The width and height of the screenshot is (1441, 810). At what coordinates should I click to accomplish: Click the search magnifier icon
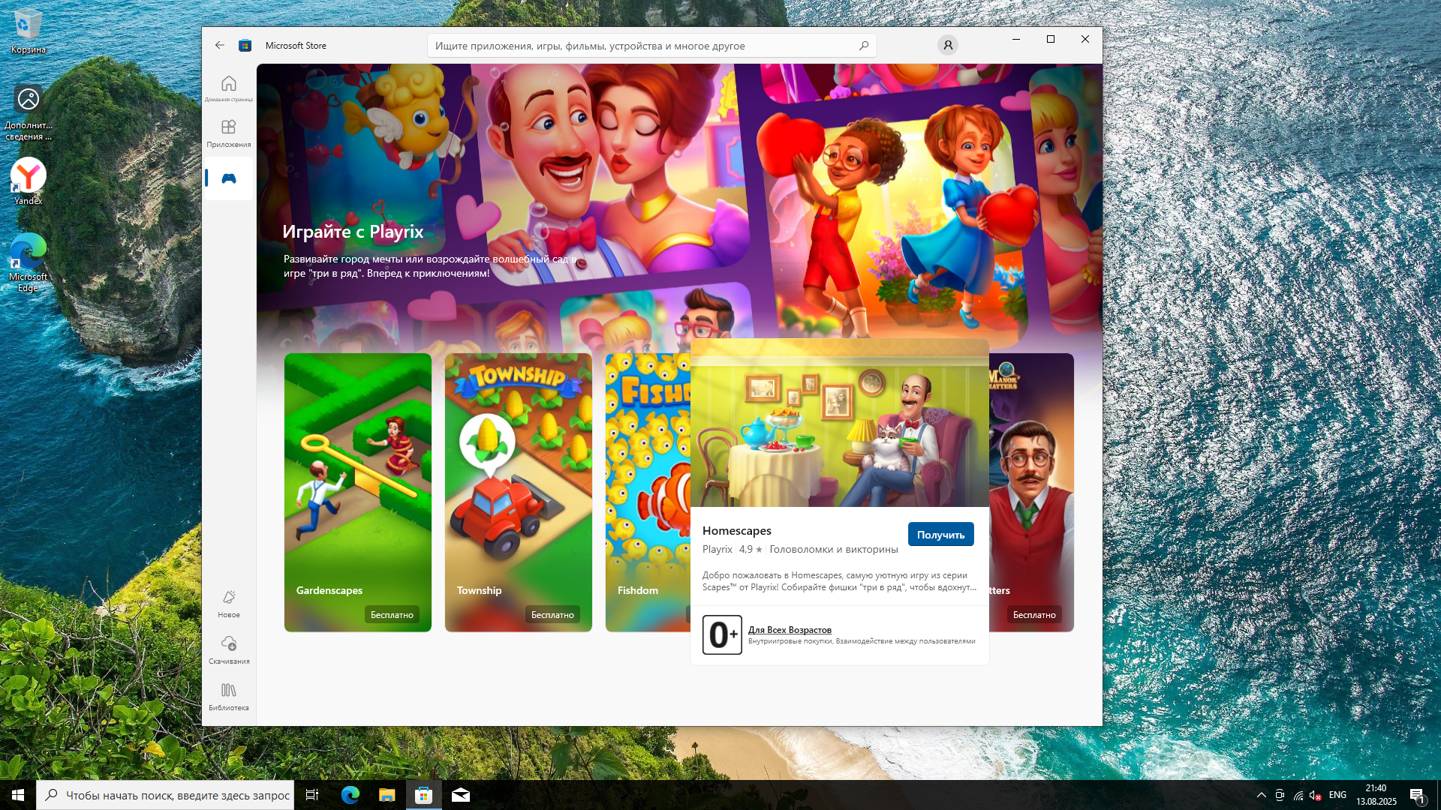[864, 45]
